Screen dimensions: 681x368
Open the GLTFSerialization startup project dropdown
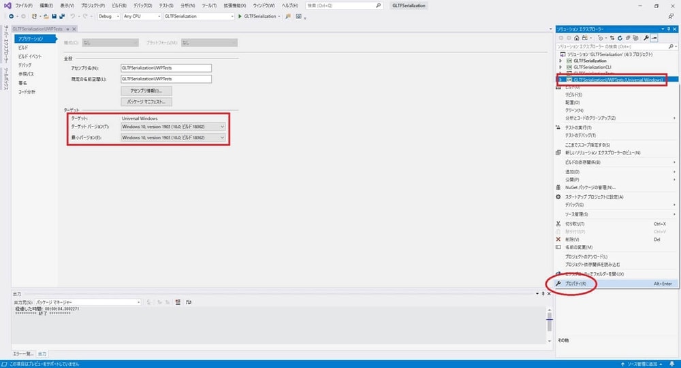point(198,16)
